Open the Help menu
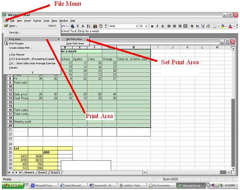Screen dimensions: 240x190 (73, 21)
